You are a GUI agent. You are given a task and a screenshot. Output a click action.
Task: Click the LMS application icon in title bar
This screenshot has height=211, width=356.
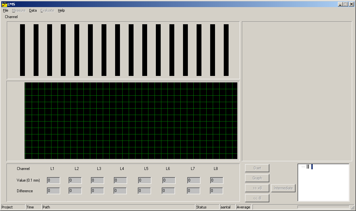tap(4, 4)
